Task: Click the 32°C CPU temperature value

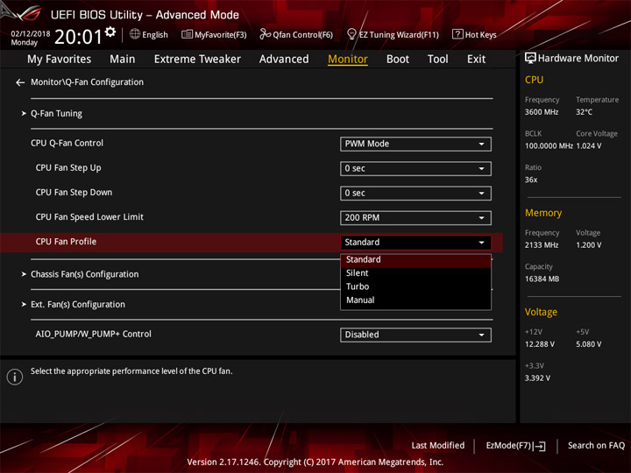Action: click(584, 112)
